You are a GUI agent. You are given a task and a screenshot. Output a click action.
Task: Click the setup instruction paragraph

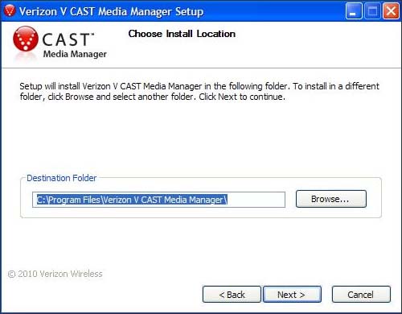[x=199, y=91]
